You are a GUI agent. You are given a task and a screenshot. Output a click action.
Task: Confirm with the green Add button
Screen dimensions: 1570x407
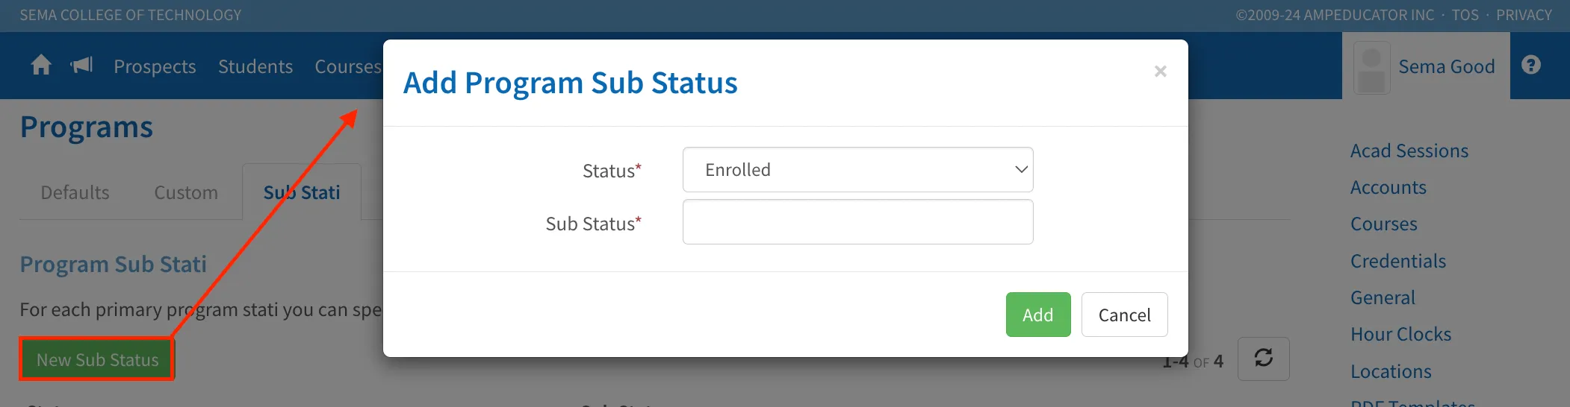tap(1037, 315)
